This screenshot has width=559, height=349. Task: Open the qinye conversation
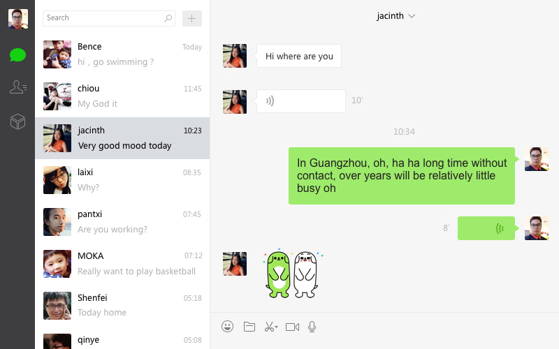coord(122,339)
